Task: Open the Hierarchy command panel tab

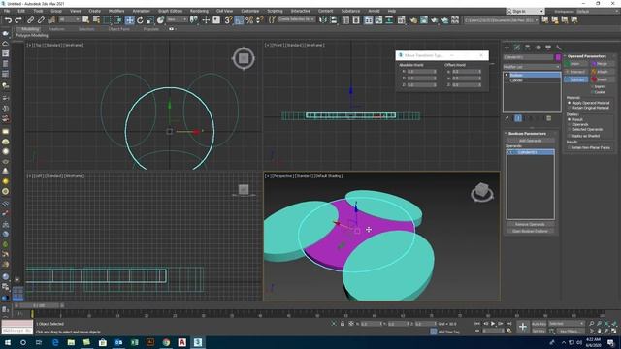Action: 528,48
